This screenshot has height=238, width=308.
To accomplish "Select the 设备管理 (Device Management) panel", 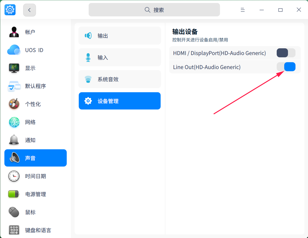I will (x=120, y=101).
